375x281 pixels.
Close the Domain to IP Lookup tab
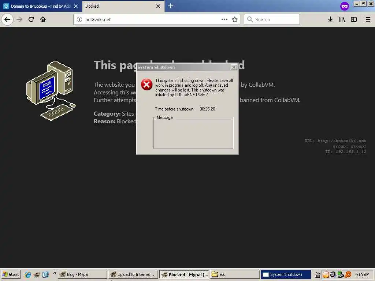(76, 6)
